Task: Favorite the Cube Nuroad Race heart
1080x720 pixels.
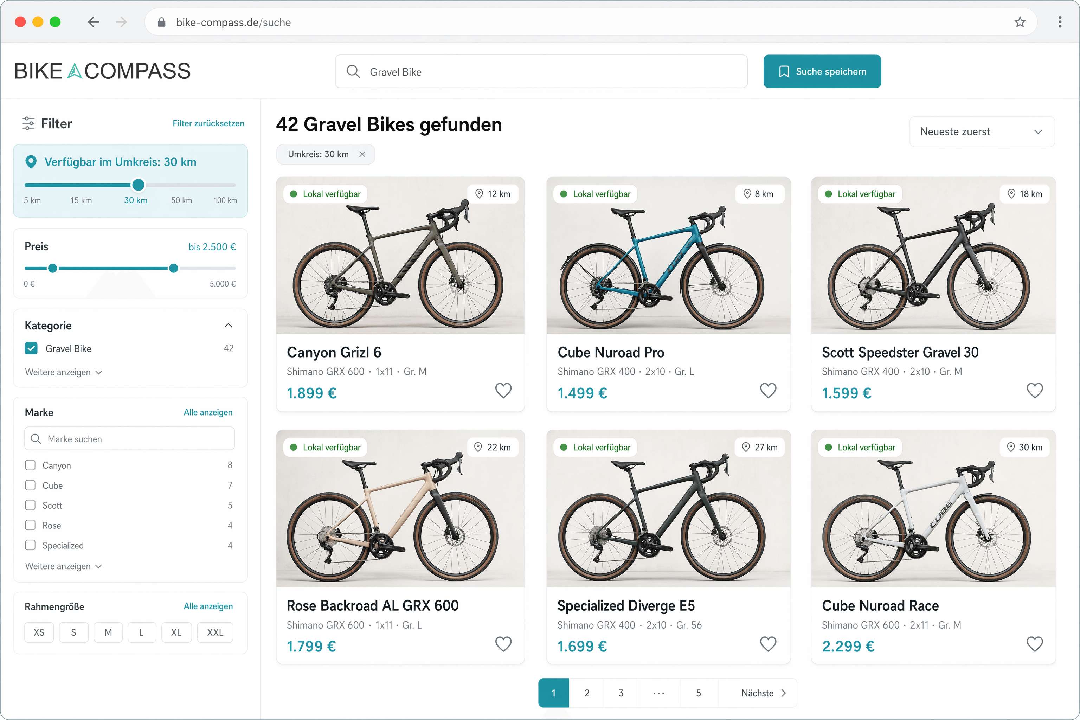Action: 1035,644
